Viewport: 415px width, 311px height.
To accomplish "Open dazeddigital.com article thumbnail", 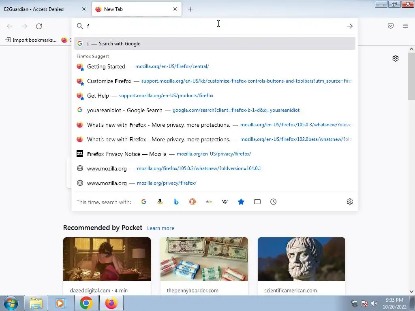I will click(x=107, y=259).
